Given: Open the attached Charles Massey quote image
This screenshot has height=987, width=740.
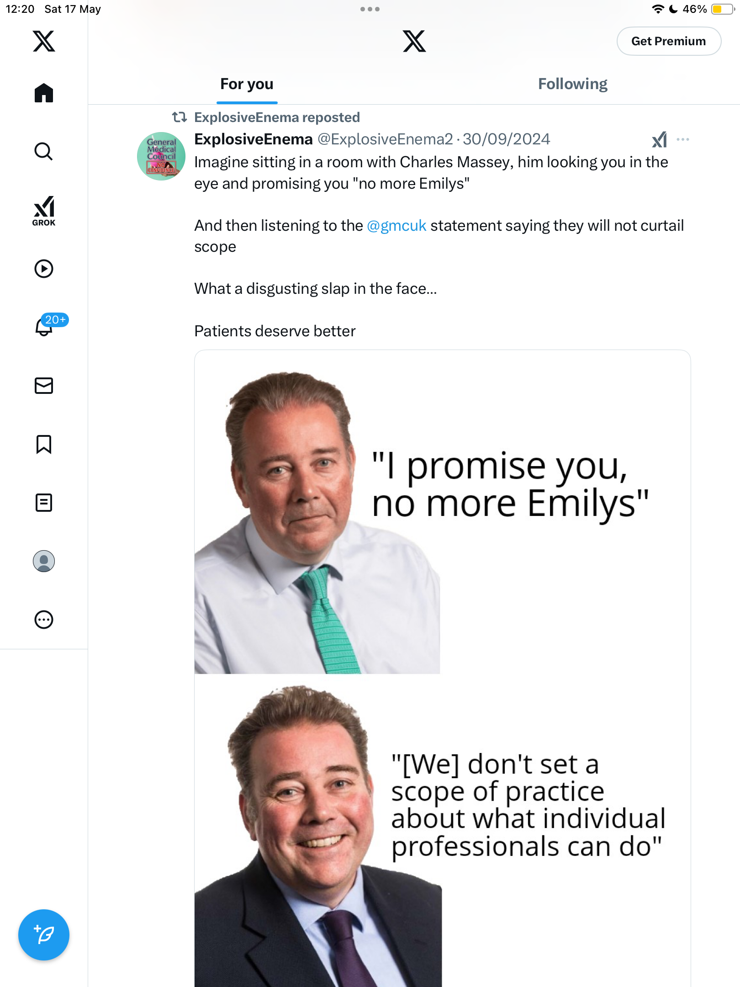Looking at the screenshot, I should point(442,668).
